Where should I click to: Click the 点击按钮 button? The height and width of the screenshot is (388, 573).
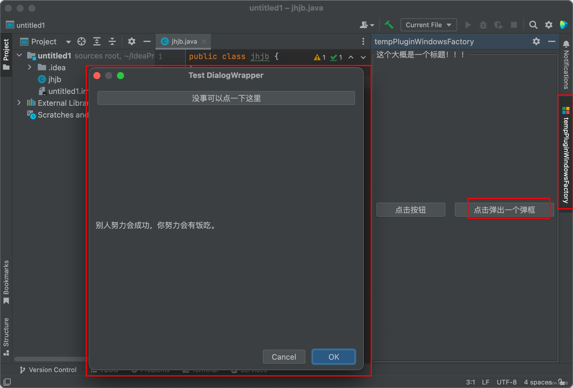click(x=411, y=210)
